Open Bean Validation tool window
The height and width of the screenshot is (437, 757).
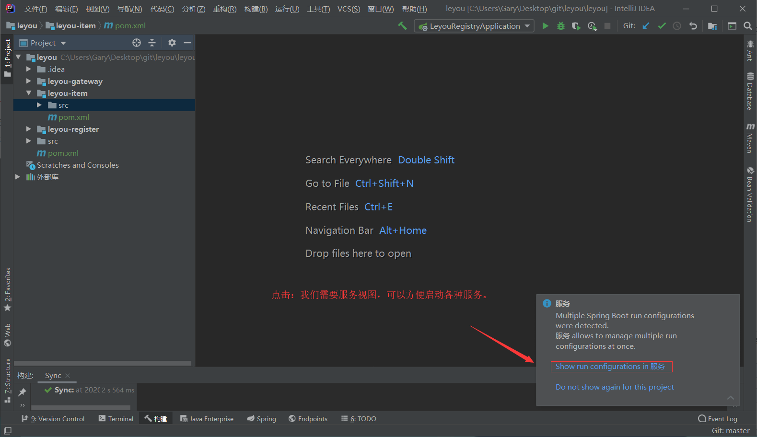[x=750, y=194]
